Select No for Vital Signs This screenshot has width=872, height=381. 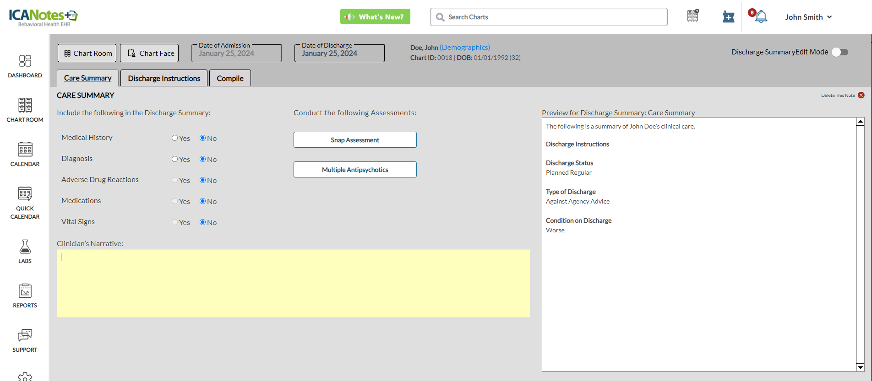(202, 222)
